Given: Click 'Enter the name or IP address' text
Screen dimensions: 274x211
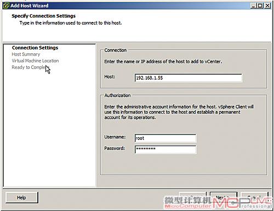Looking at the screenshot, I should click(163, 62).
